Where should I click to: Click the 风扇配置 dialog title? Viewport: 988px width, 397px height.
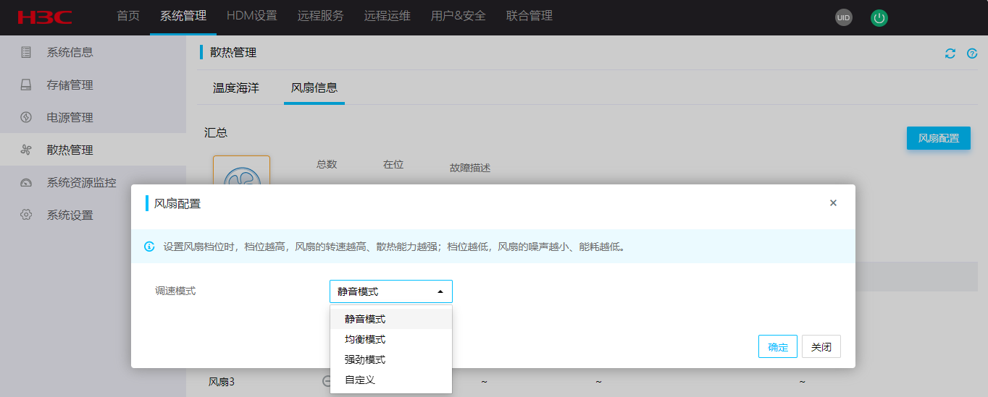click(x=177, y=204)
